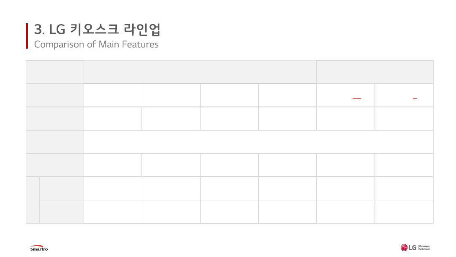This screenshot has height=257, width=456.
Task: Click the Smartro logo in the footer
Action: click(39, 248)
